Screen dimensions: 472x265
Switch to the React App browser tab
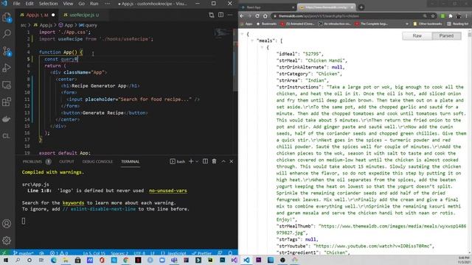coord(268,7)
